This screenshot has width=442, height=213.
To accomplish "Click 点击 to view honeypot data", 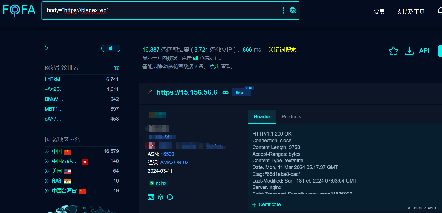I will tap(215, 66).
